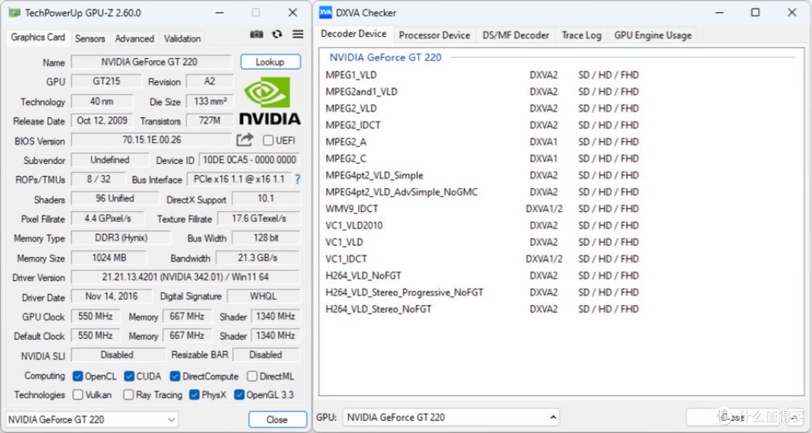
Task: Select the Decoder Device tab
Action: [353, 34]
